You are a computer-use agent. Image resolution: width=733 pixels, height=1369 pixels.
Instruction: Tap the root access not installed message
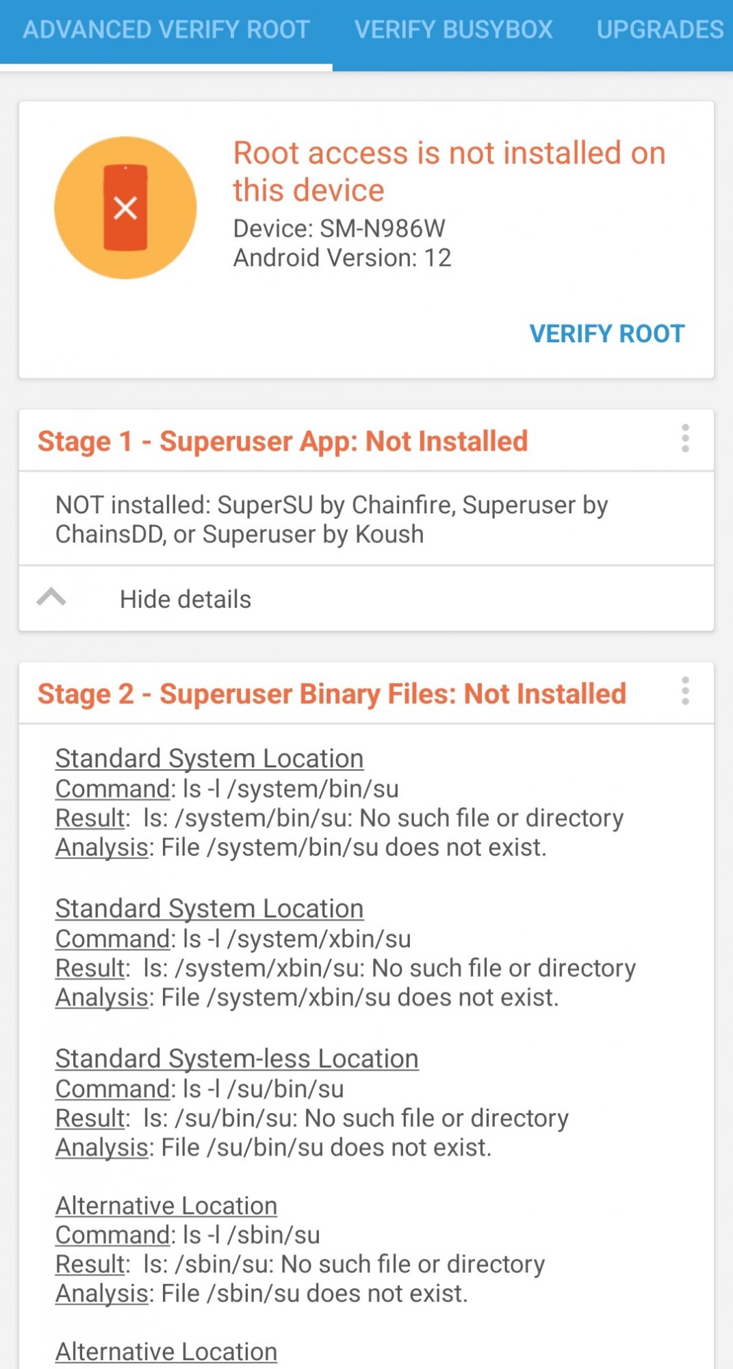pos(449,172)
